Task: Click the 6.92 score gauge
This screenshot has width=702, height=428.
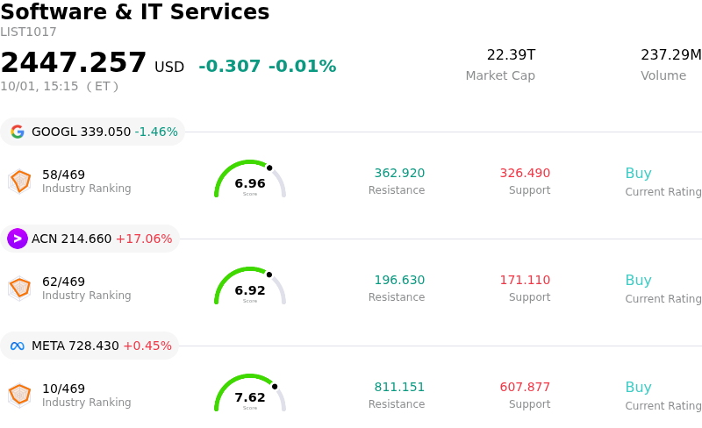Action: click(x=250, y=286)
